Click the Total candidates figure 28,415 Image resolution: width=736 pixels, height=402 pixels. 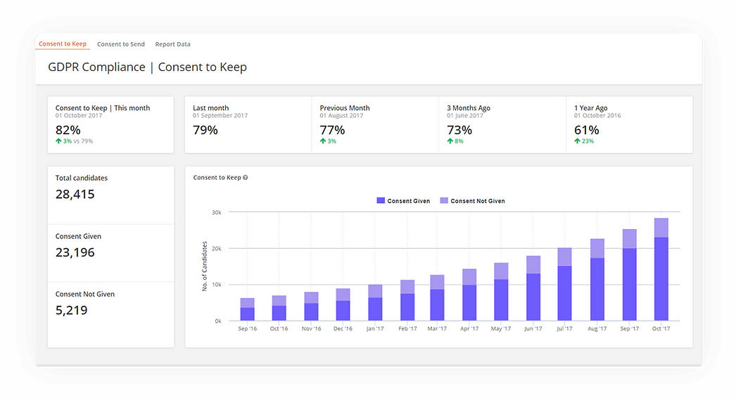[75, 194]
